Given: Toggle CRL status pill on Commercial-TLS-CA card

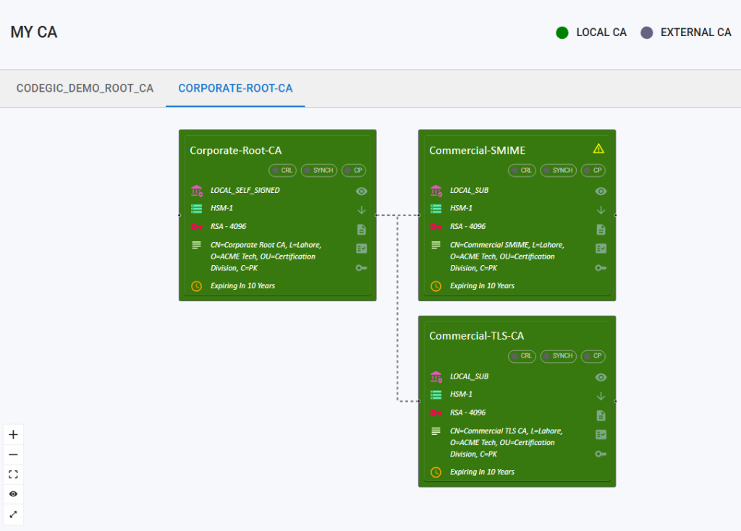Looking at the screenshot, I should coord(522,356).
